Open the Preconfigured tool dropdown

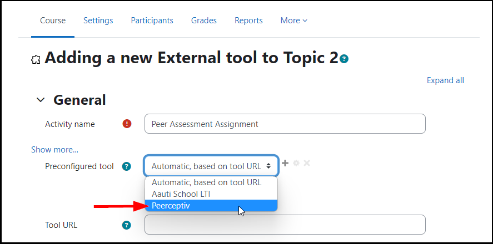[x=211, y=166]
